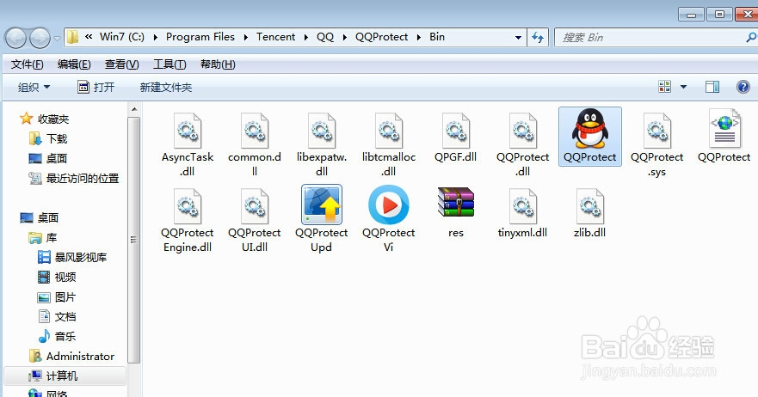The image size is (758, 397).
Task: Minimize the Explorer window
Action: [x=691, y=15]
